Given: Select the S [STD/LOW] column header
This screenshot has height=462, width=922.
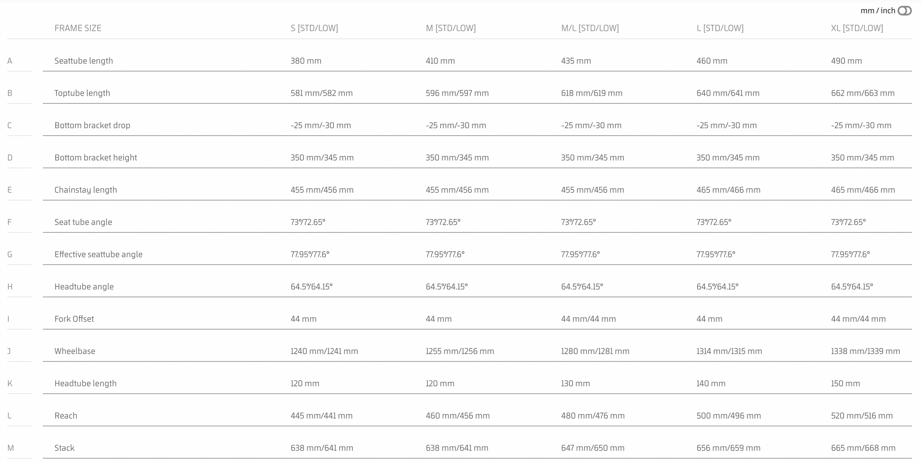Looking at the screenshot, I should 314,28.
